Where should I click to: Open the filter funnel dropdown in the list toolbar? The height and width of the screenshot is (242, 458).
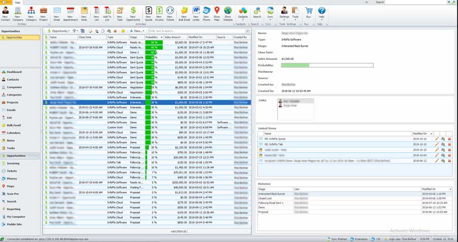point(75,31)
